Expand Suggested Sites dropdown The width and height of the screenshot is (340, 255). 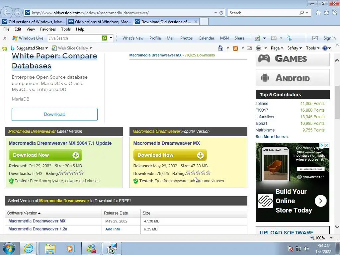click(x=46, y=48)
